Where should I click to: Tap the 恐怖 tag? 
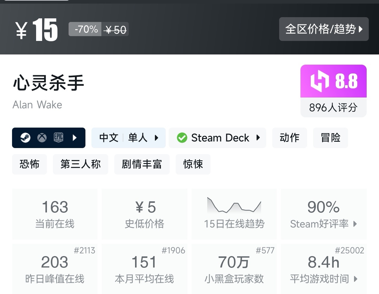pos(29,164)
